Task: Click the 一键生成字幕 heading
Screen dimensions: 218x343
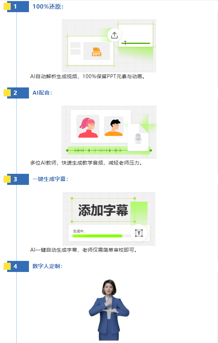Action: click(x=50, y=179)
